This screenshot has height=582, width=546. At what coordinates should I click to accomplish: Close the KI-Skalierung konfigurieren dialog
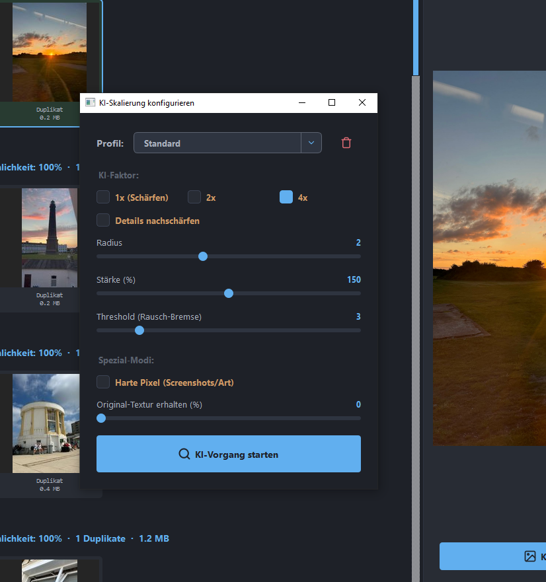[362, 102]
